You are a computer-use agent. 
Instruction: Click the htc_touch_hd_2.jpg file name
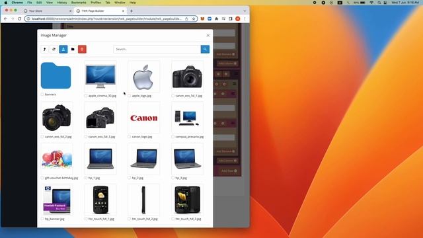tap(145, 219)
